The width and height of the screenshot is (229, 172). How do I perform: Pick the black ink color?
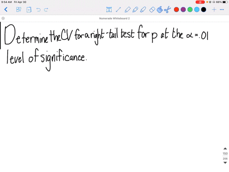click(204, 10)
